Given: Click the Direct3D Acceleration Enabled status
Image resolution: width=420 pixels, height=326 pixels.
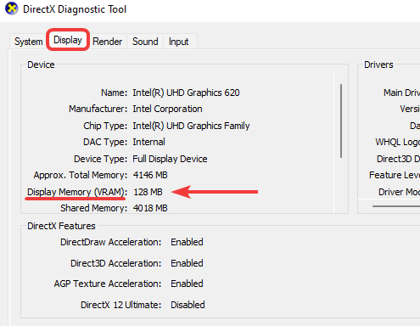Looking at the screenshot, I should click(x=187, y=263).
